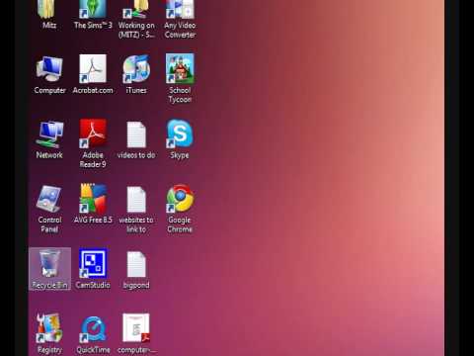Screen dimensions: 474x356
Task: Click the Registry shortcut icon
Action: (x=49, y=334)
